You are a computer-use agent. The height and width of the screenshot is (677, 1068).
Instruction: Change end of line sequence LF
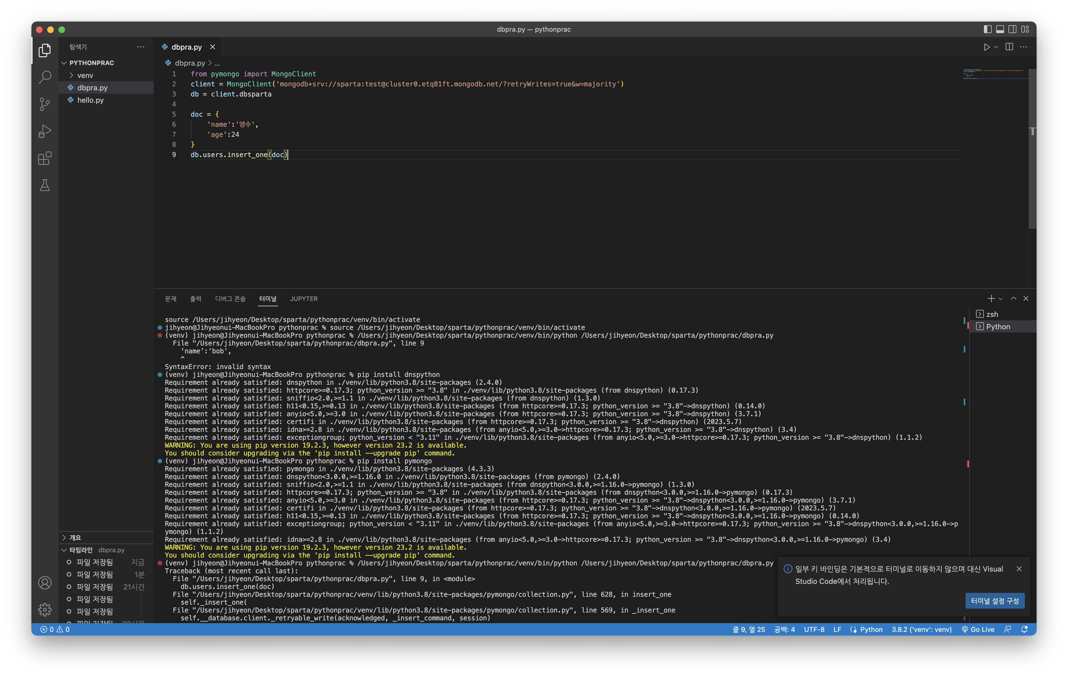click(x=837, y=630)
